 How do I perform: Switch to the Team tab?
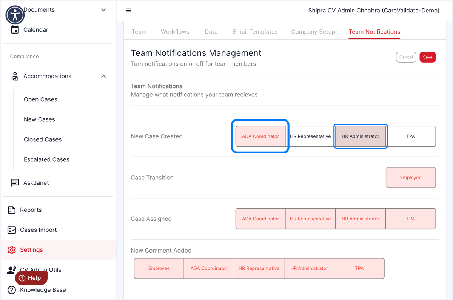[139, 32]
